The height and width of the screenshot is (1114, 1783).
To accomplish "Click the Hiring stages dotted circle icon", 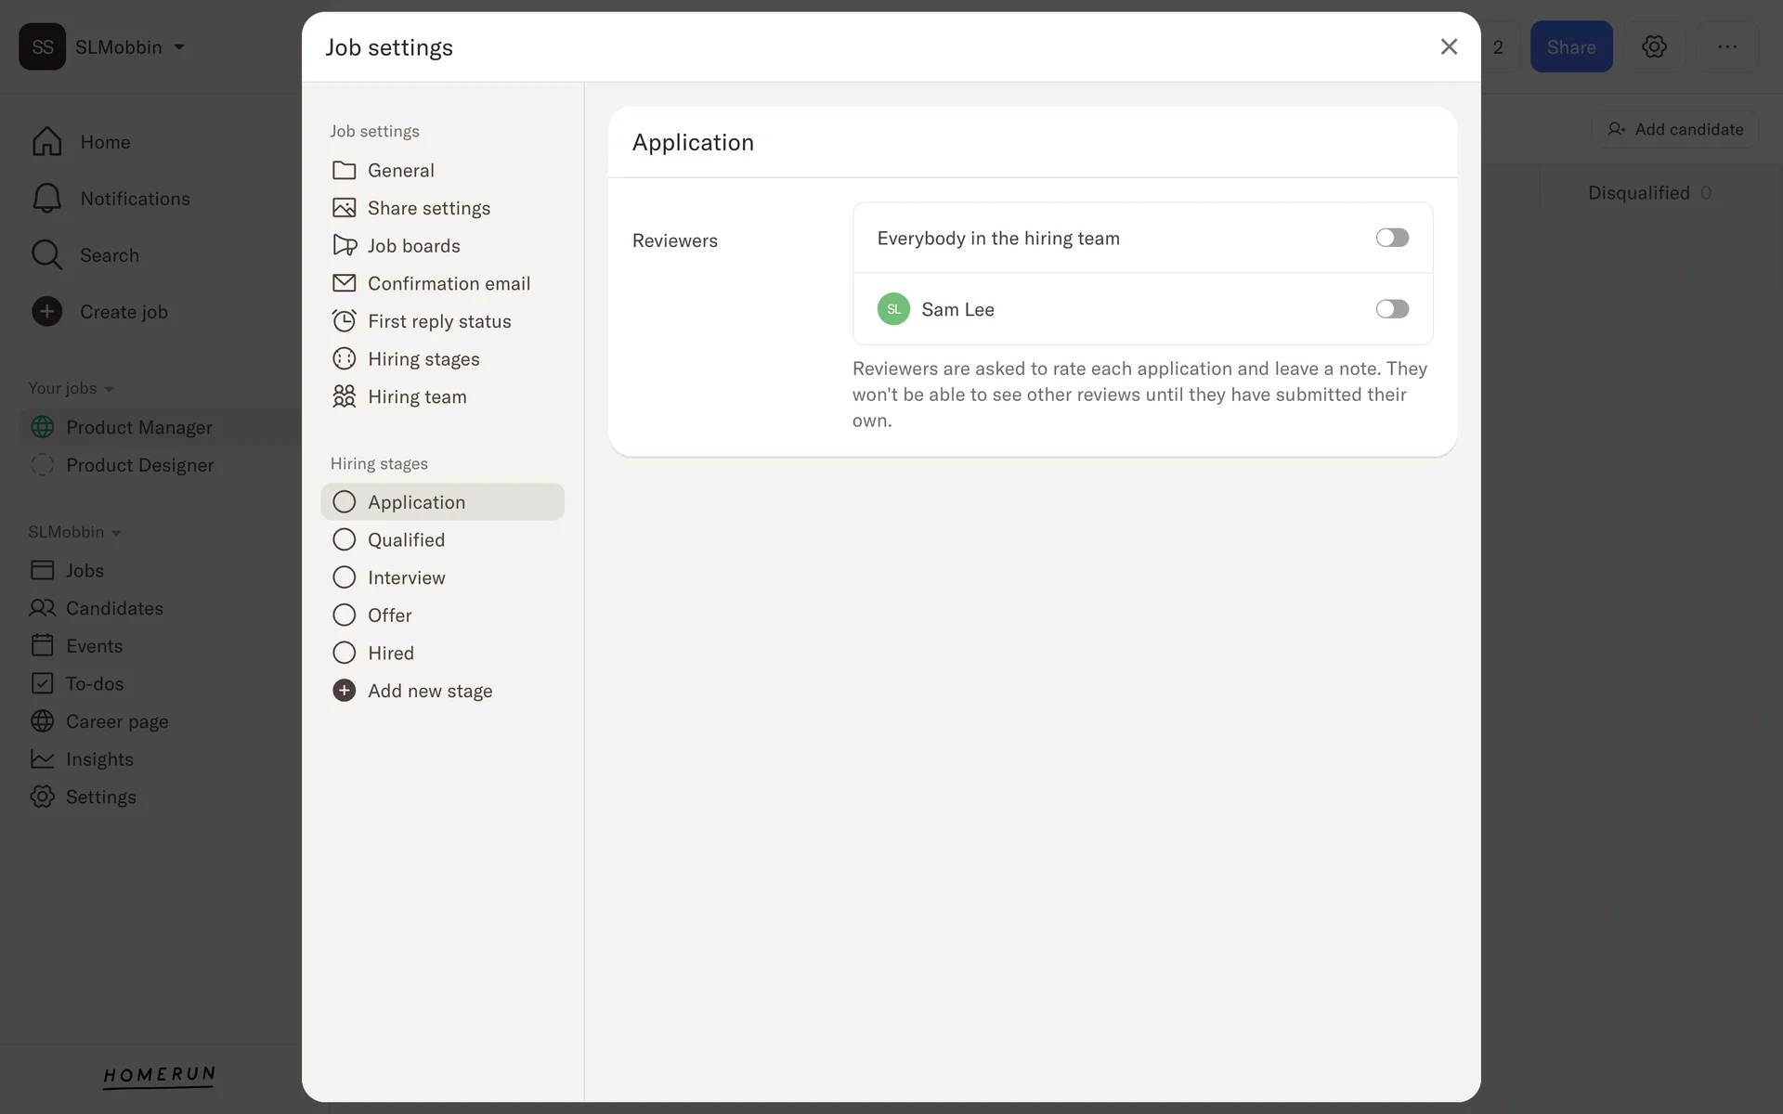I will click(344, 358).
